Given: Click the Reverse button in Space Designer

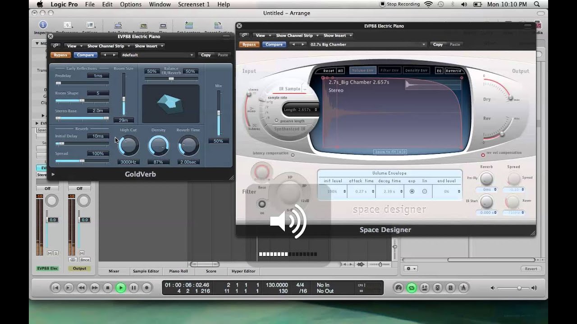Looking at the screenshot, I should 453,71.
